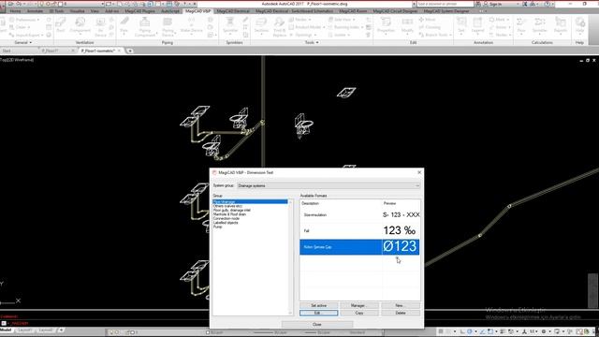
Task: Click the New button in Dimension Text dialog
Action: click(400, 305)
